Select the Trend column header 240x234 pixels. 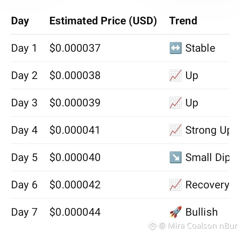pyautogui.click(x=183, y=21)
